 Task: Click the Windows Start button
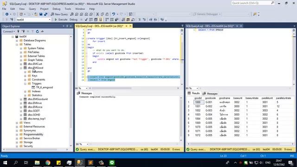pyautogui.click(x=5, y=163)
